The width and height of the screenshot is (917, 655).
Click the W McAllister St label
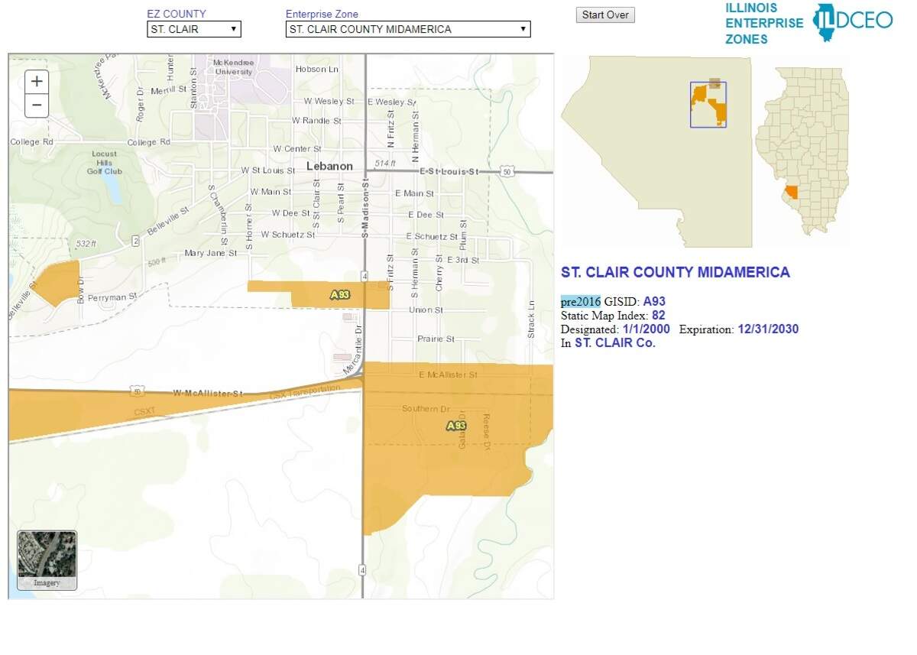point(208,393)
